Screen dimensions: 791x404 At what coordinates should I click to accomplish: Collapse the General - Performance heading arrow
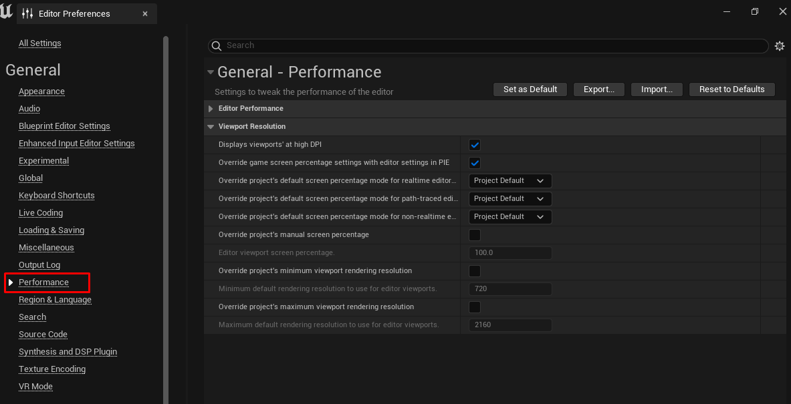click(x=211, y=72)
